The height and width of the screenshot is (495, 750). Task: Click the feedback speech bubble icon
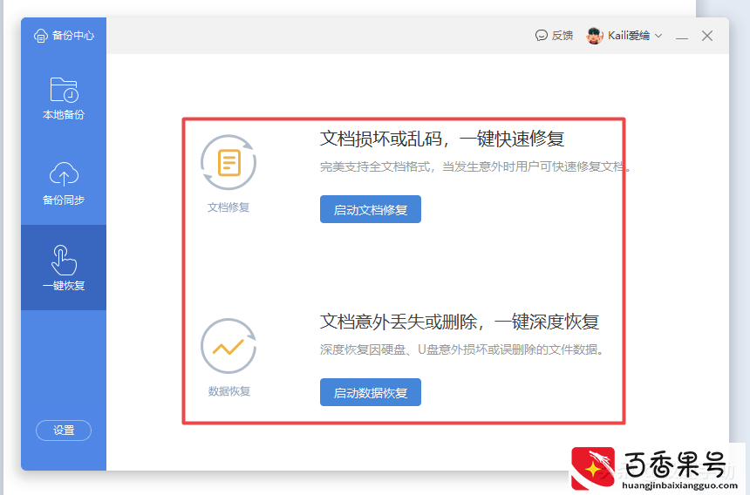[x=541, y=36]
